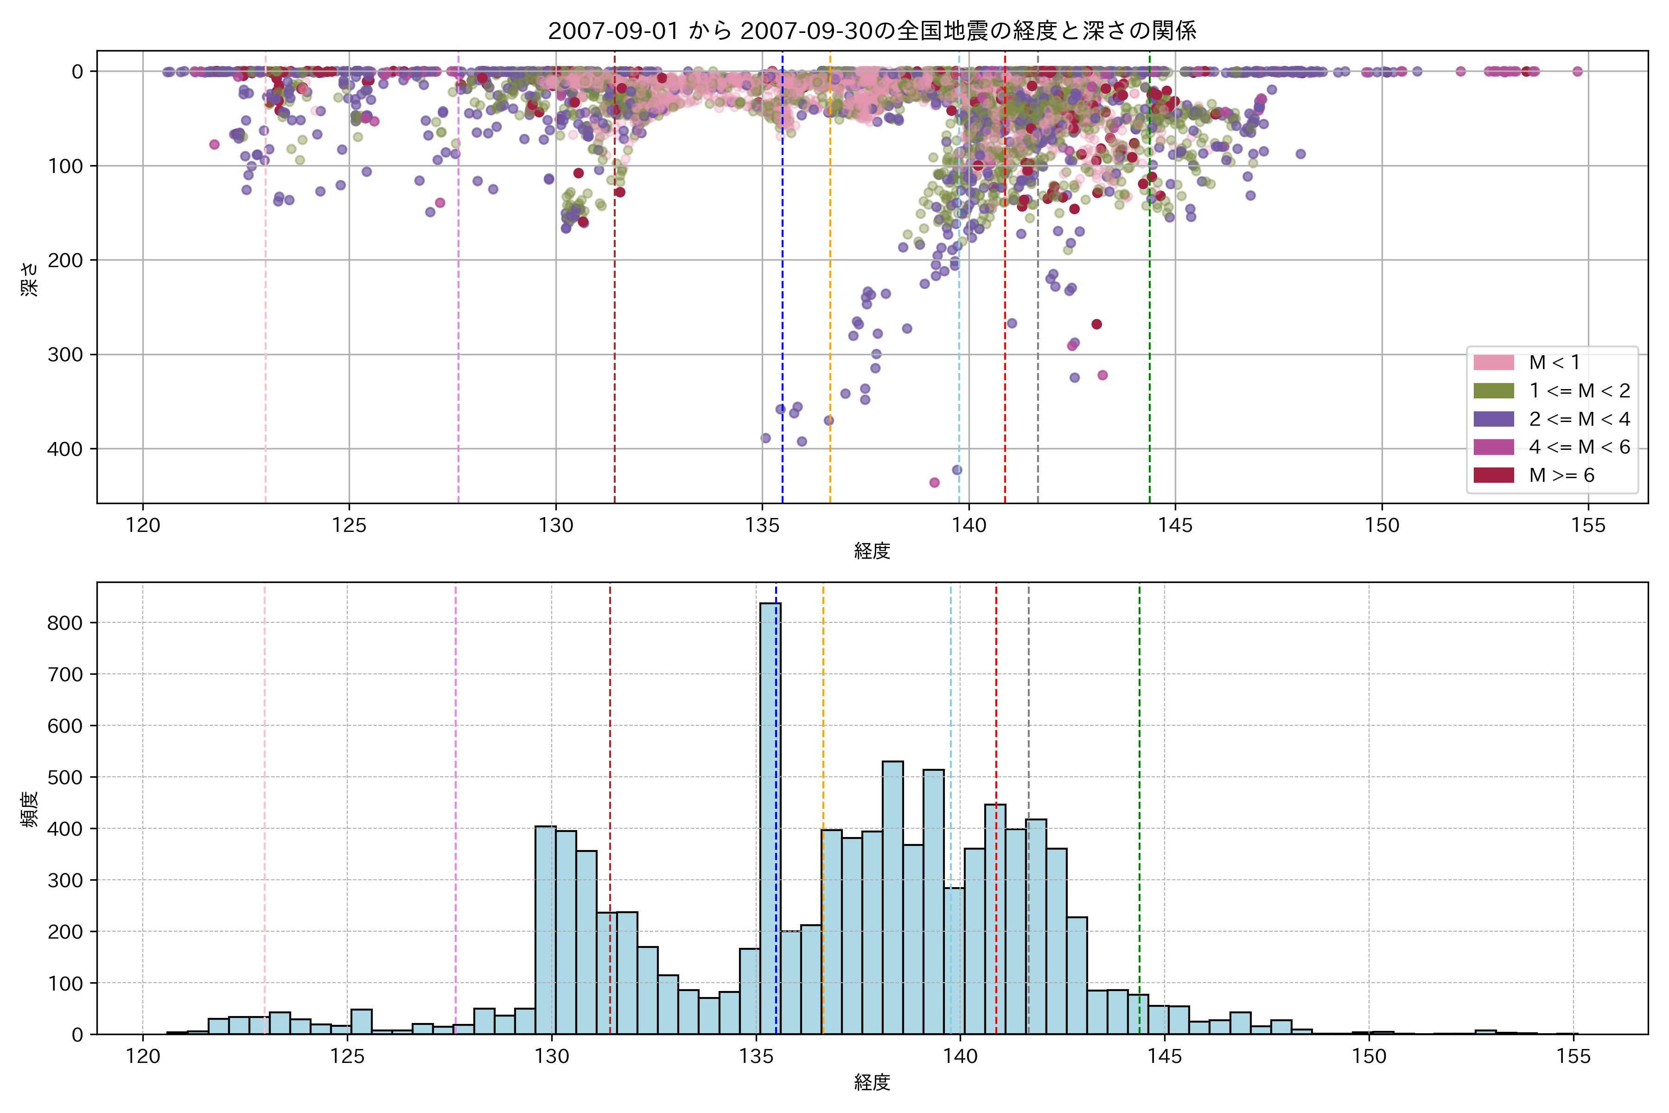This screenshot has width=1669, height=1113.
Task: Click the tallest histogram bar near 135
Action: pyautogui.click(x=770, y=816)
